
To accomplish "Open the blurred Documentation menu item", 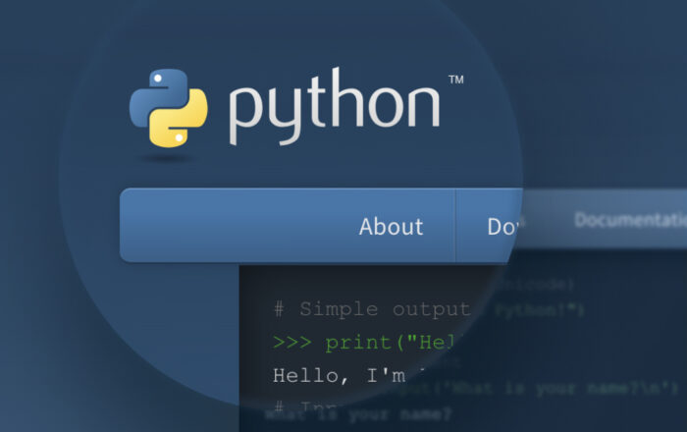I will coord(630,220).
